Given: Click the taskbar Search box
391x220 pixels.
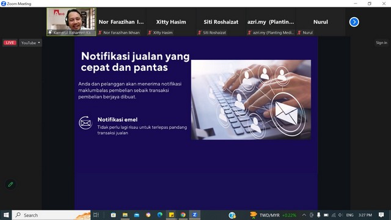Looking at the screenshot, I should pos(51,215).
